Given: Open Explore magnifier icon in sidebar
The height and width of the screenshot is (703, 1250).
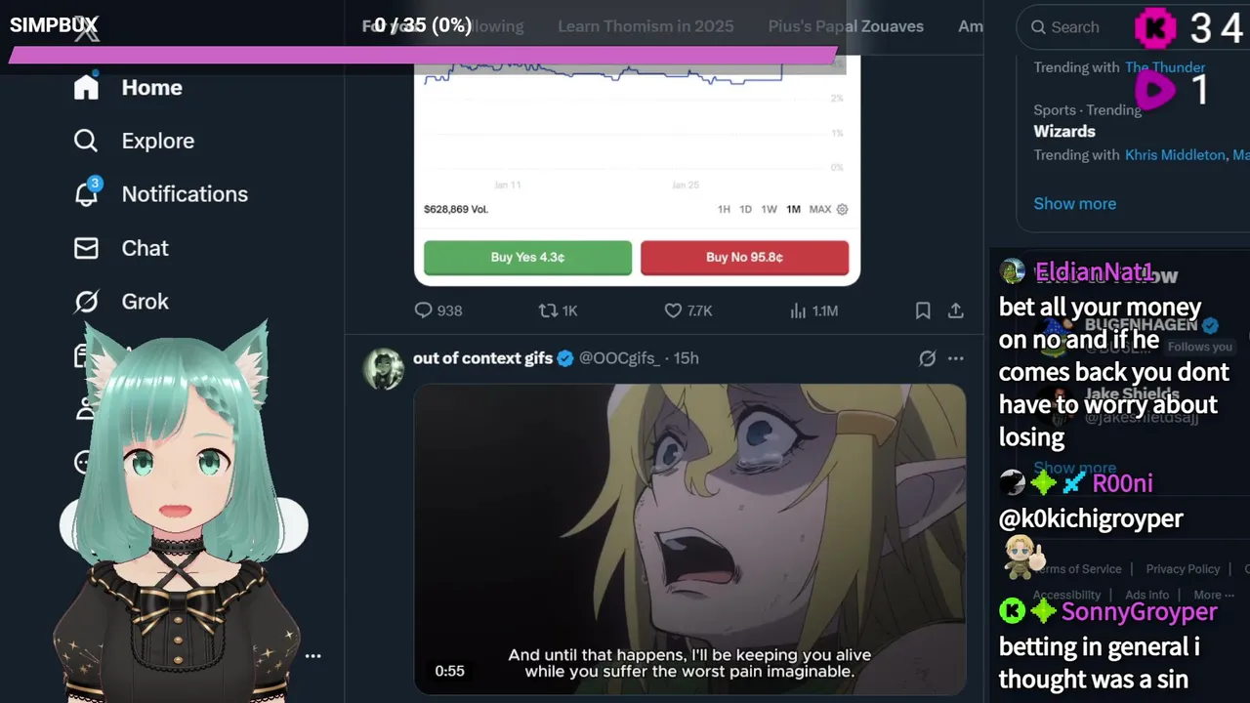Looking at the screenshot, I should [86, 141].
